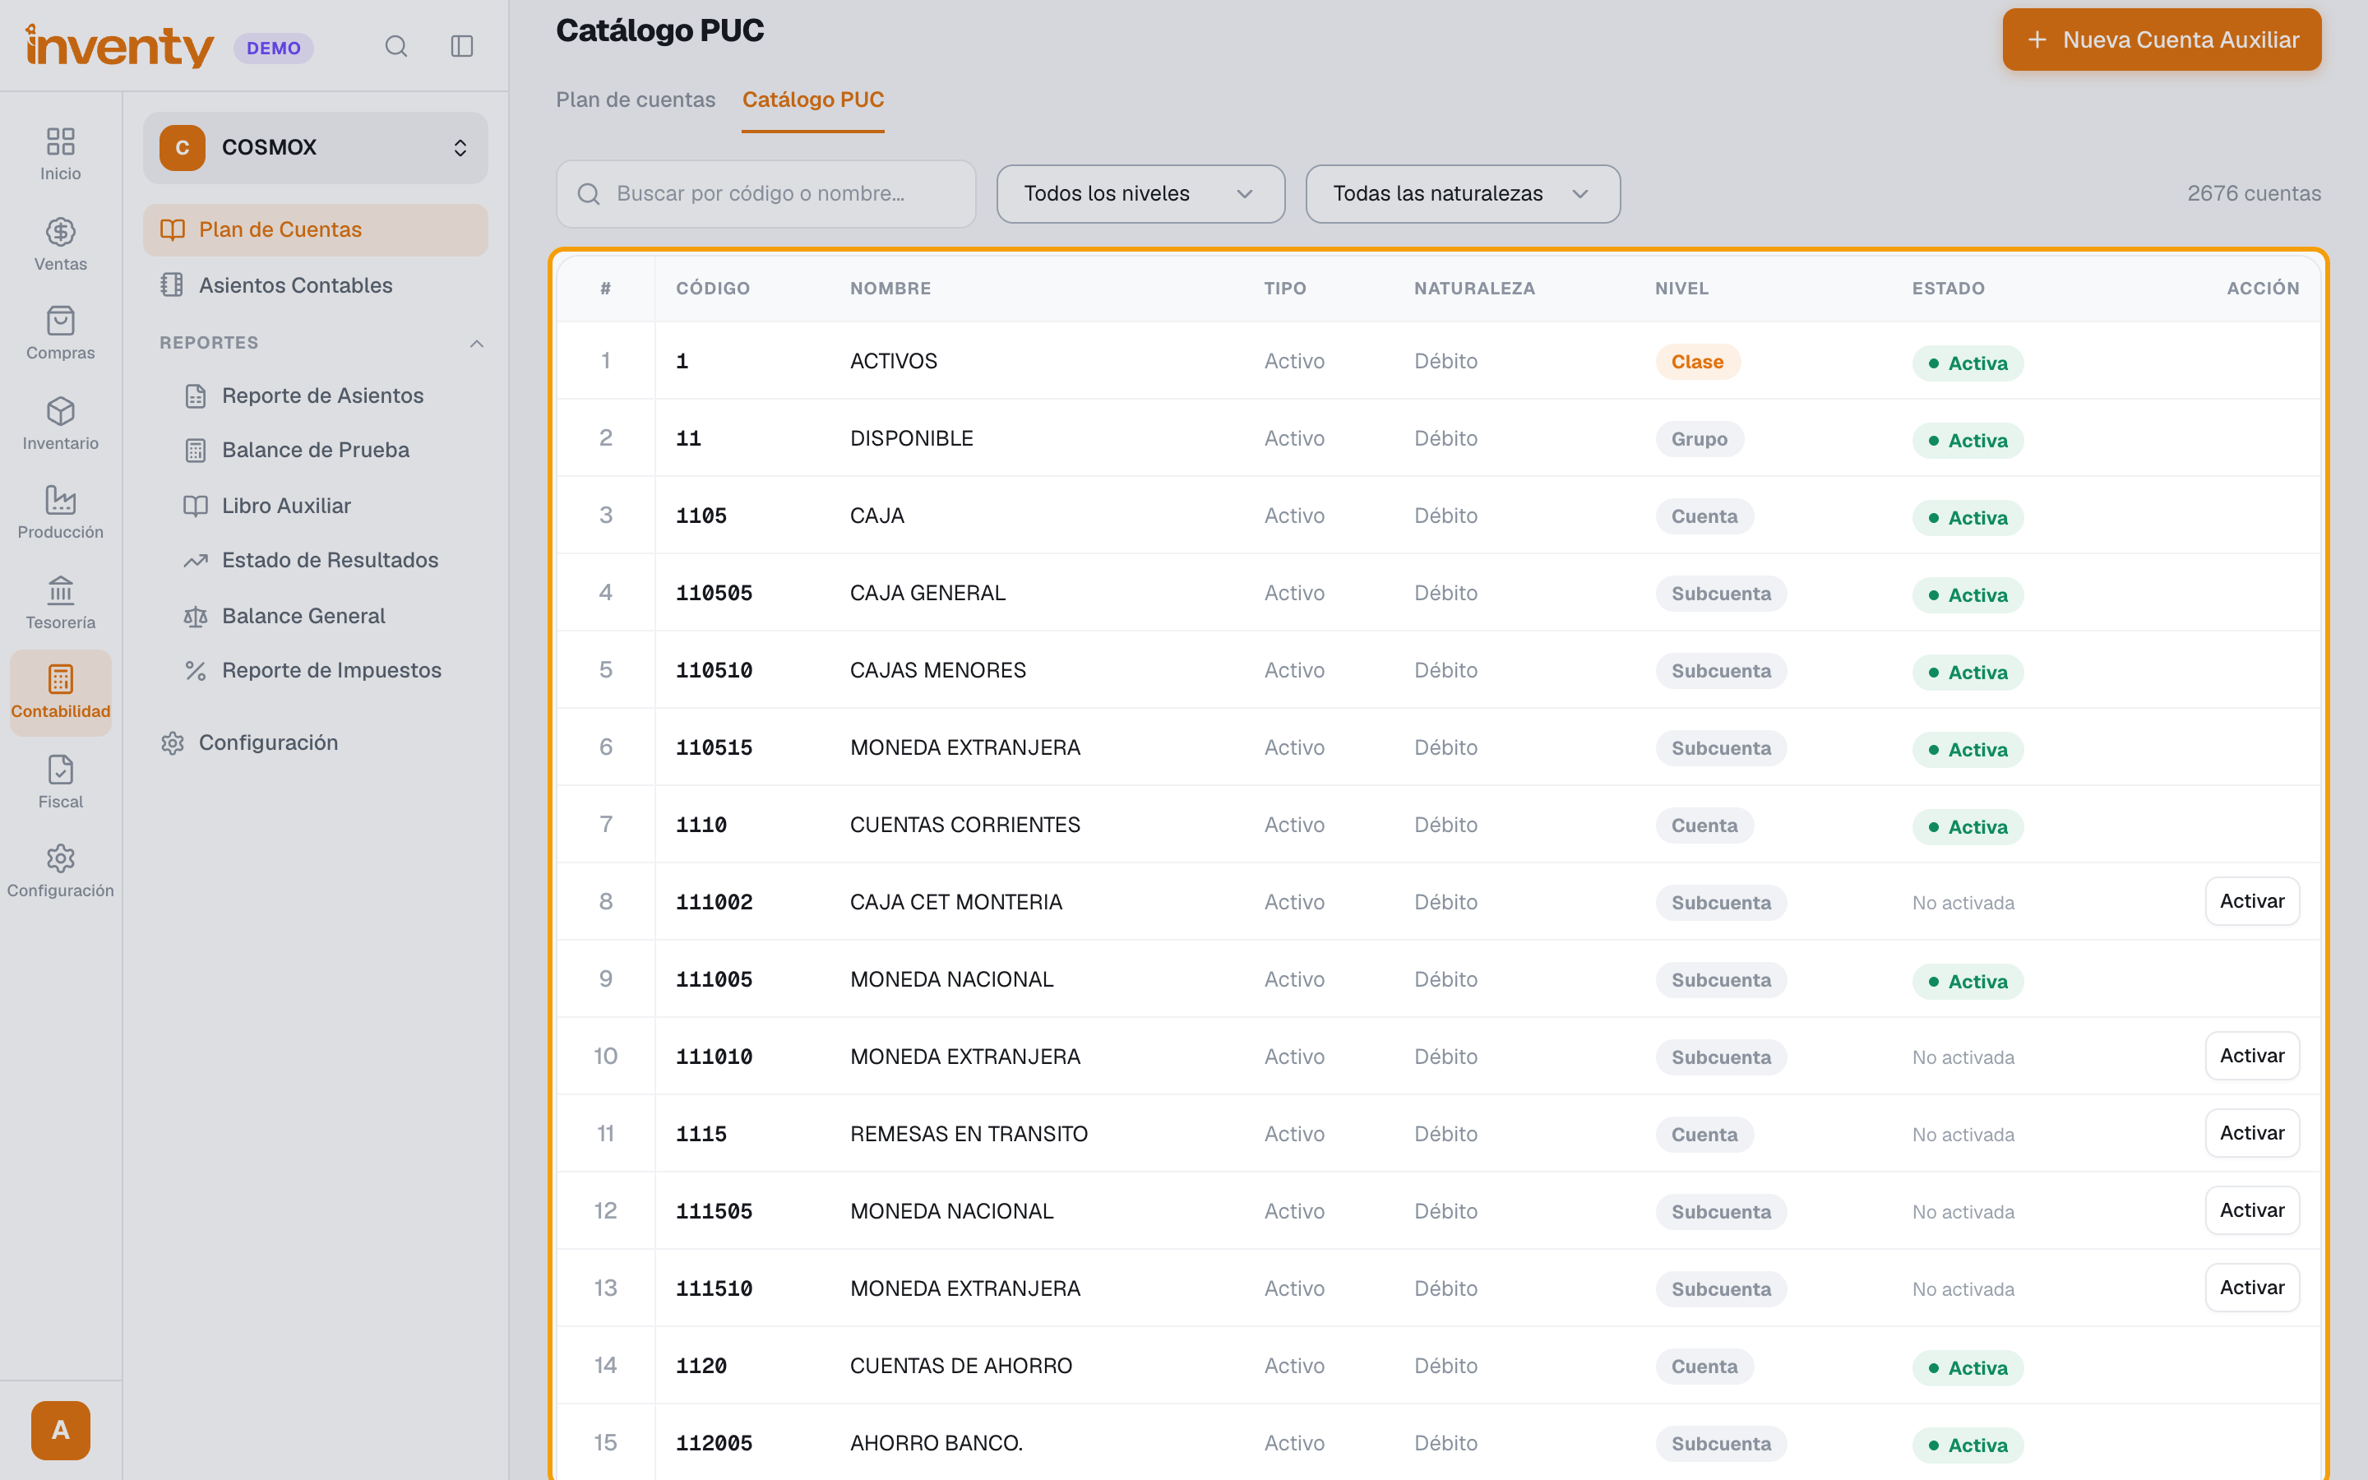This screenshot has height=1480, width=2368.
Task: Open the Todas las naturalezas dropdown
Action: pyautogui.click(x=1462, y=194)
